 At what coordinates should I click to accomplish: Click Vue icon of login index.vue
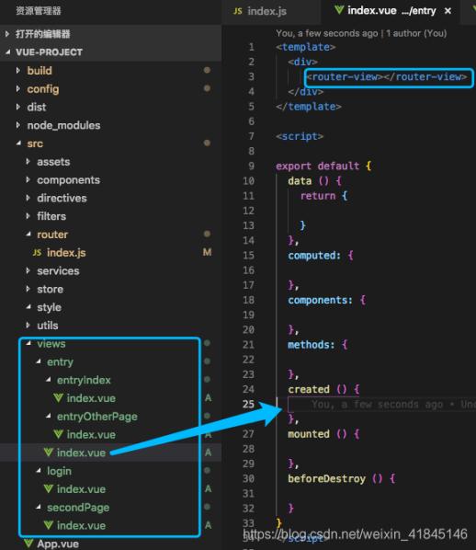(49, 489)
